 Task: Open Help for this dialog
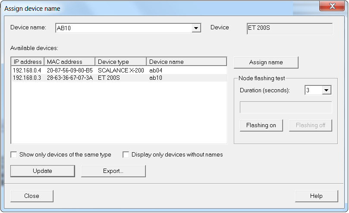[x=317, y=196]
